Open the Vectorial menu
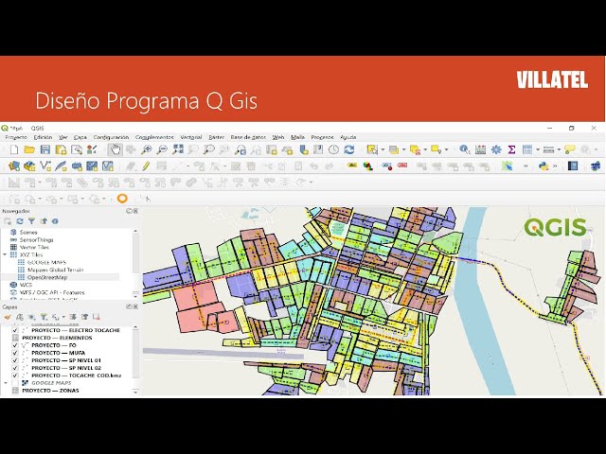606x454 pixels. pyautogui.click(x=191, y=137)
